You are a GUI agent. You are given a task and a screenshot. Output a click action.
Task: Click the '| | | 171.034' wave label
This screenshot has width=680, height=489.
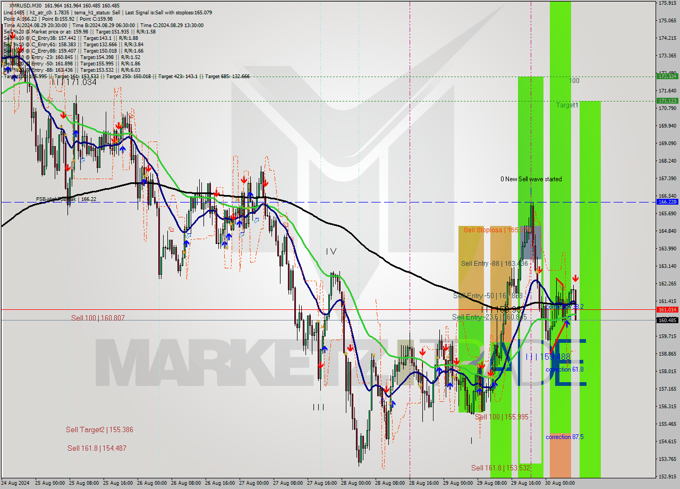(73, 82)
